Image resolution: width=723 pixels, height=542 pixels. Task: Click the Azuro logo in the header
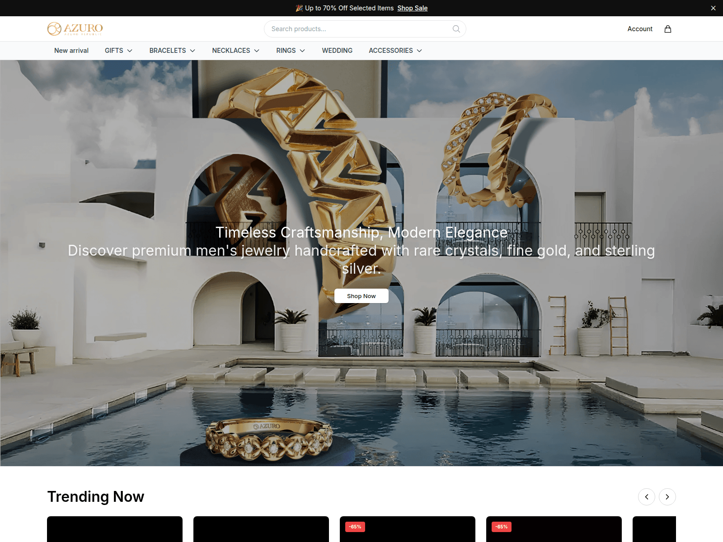pos(75,29)
